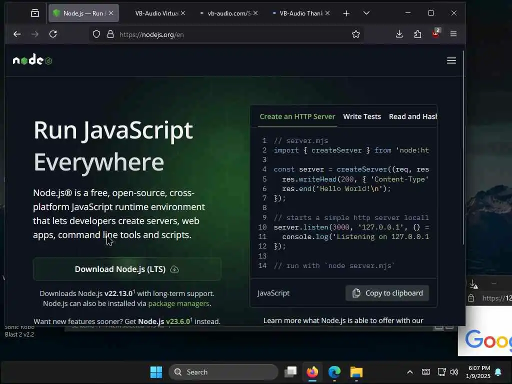Open Firefox downloads panel
The image size is (512, 384).
click(x=399, y=34)
